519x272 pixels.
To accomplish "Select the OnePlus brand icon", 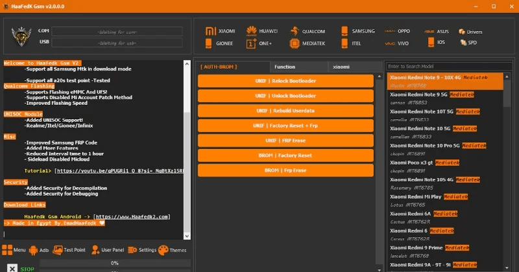I will pyautogui.click(x=250, y=43).
